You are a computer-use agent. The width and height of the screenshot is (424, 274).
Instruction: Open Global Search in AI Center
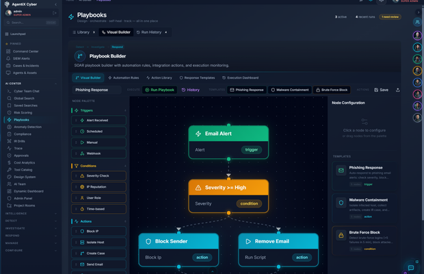pyautogui.click(x=24, y=98)
